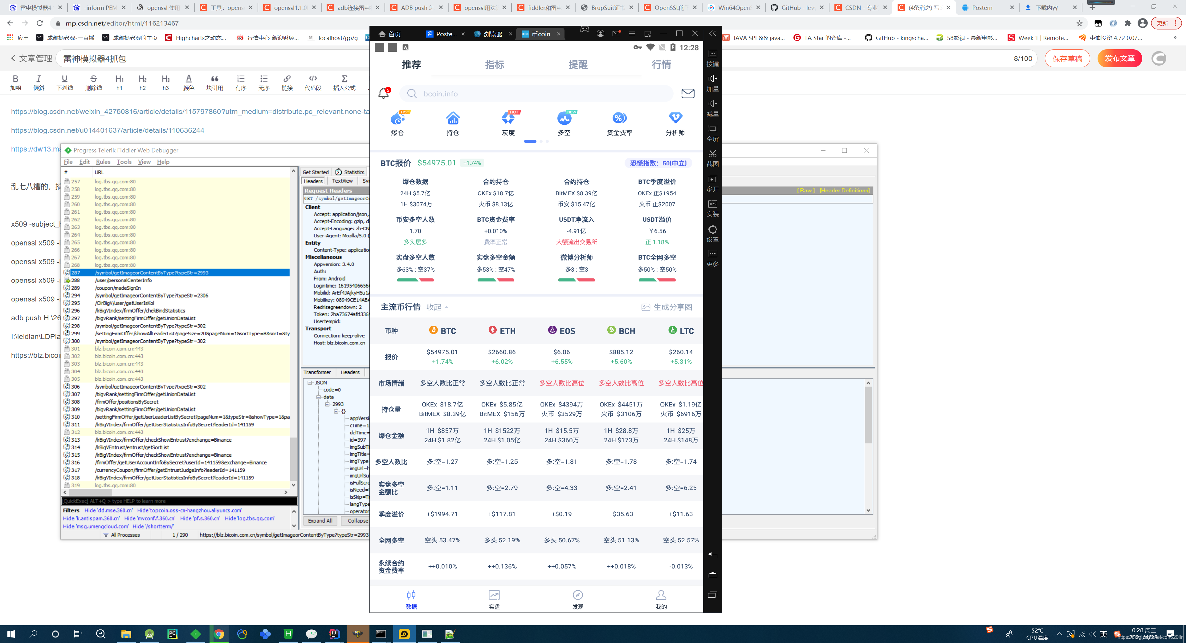Image resolution: width=1186 pixels, height=643 pixels.
Task: Click the notification bell icon in coin app
Action: point(384,93)
